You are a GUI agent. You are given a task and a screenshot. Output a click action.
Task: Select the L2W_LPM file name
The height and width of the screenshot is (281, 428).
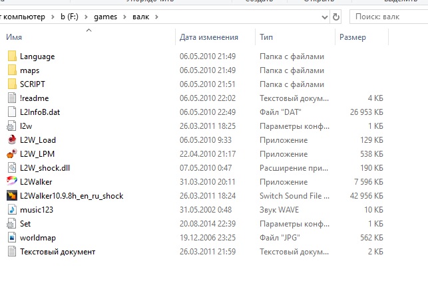[x=37, y=154]
